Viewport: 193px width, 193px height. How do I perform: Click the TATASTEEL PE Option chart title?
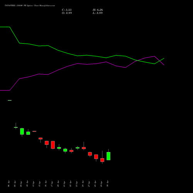pyautogui.click(x=30, y=5)
